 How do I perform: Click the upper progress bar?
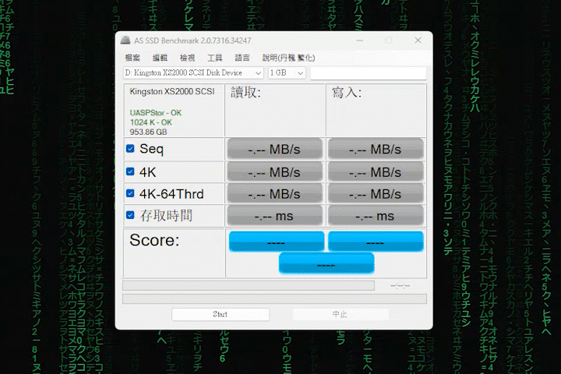pos(249,285)
